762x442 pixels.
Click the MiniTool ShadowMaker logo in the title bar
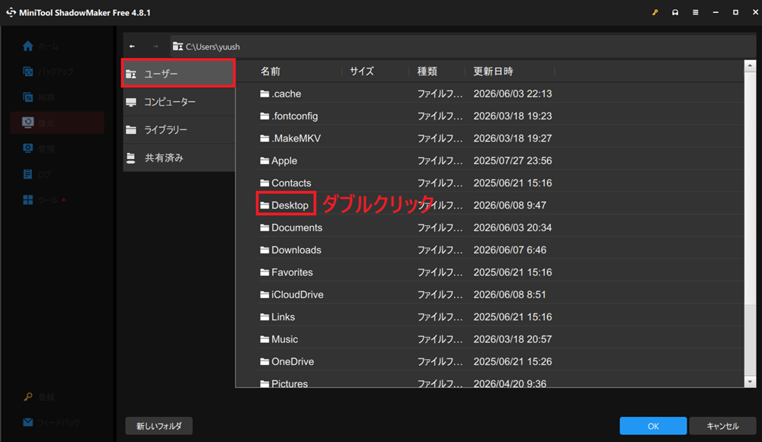click(x=11, y=13)
